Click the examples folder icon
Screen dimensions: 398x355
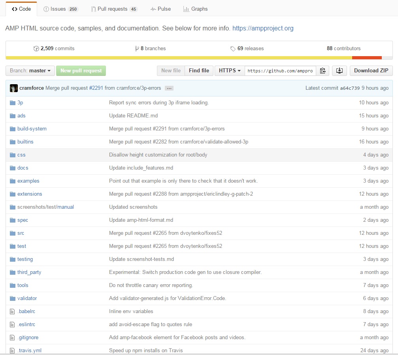(x=13, y=181)
